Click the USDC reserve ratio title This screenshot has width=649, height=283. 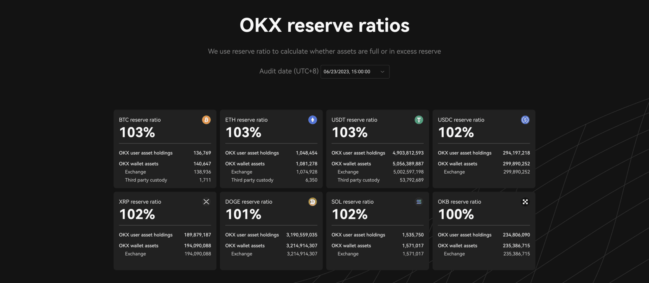pos(461,120)
